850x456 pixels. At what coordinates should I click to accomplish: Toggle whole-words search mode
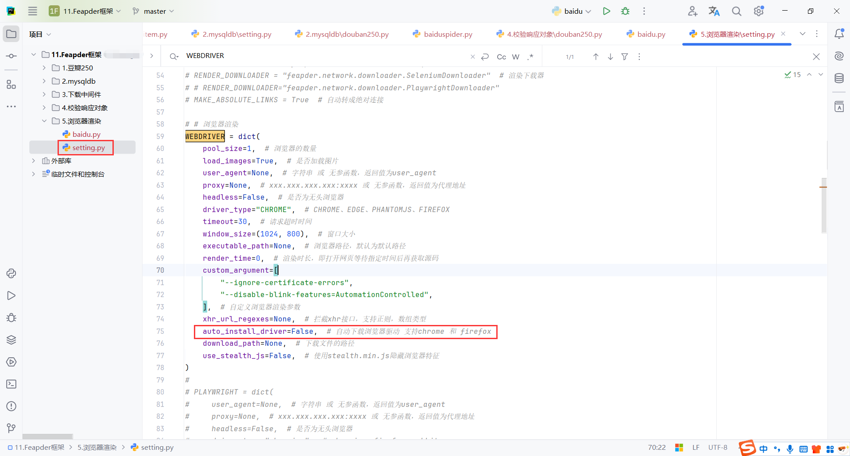515,57
